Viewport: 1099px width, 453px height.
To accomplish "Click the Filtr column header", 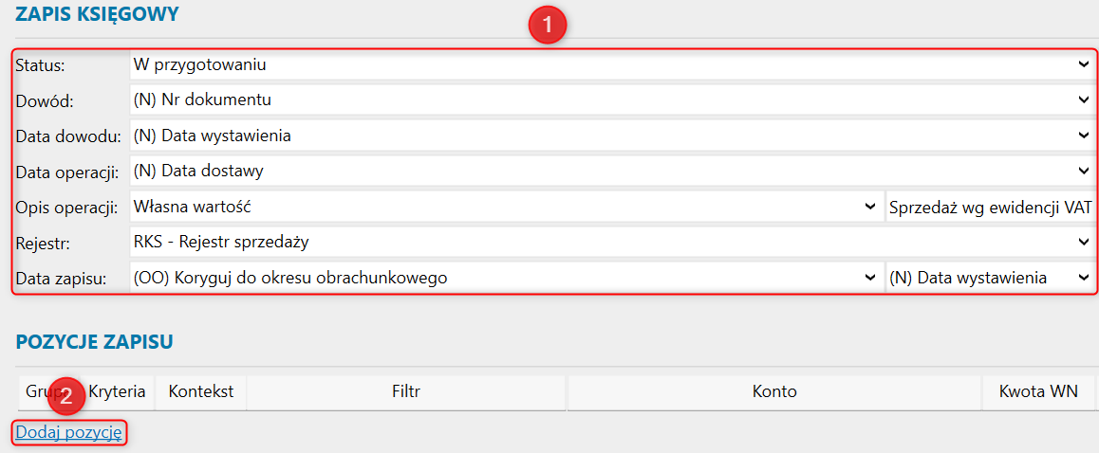I will [405, 391].
